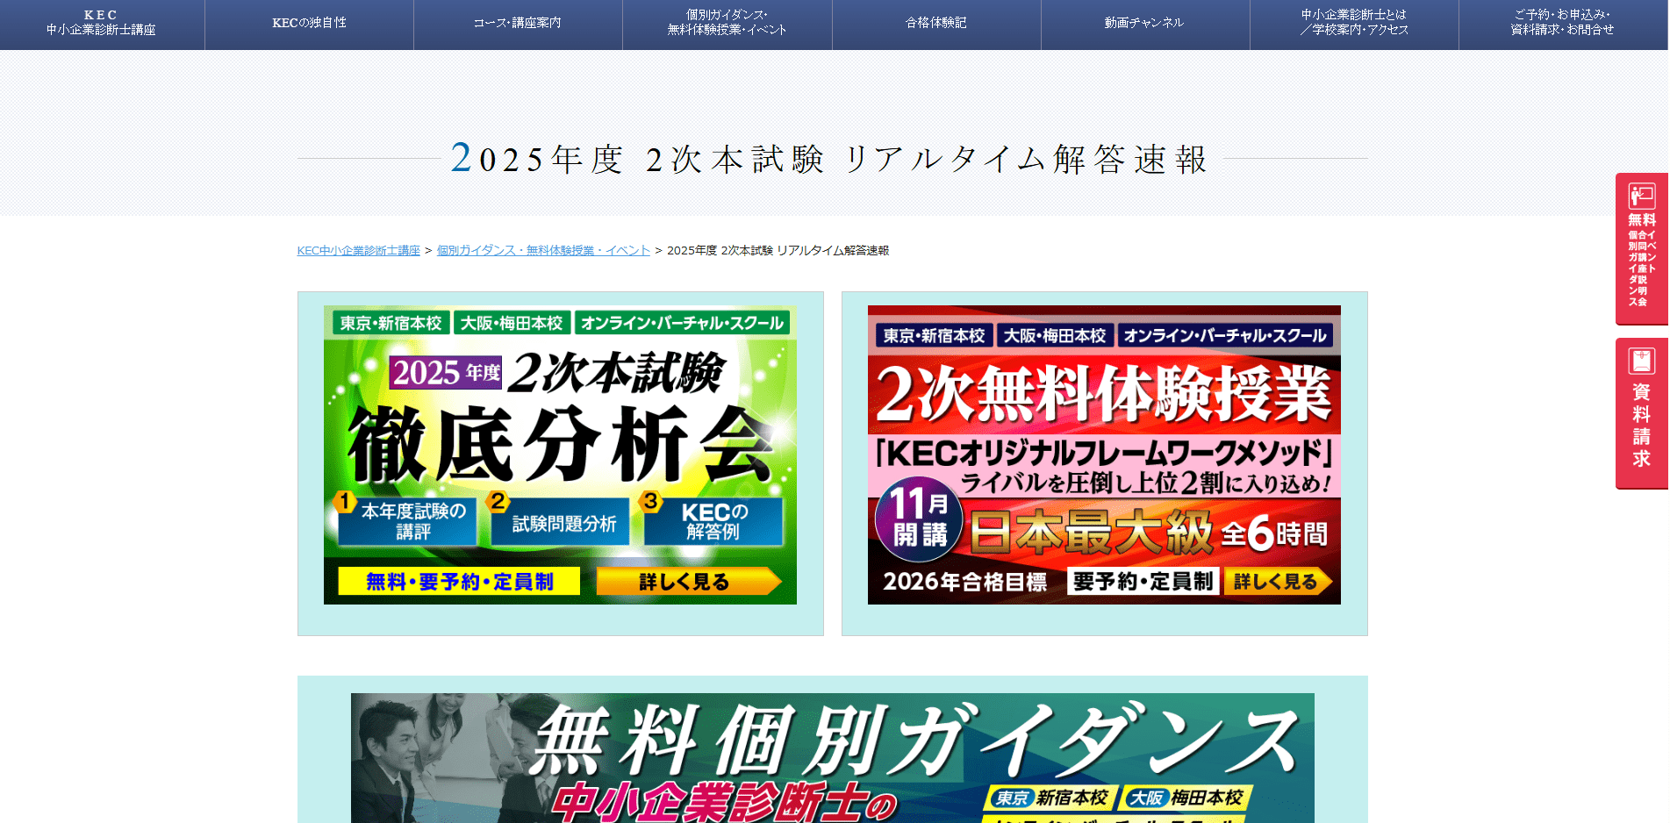
Task: Click the presentation icon on the free guidance side tab
Action: [1641, 196]
